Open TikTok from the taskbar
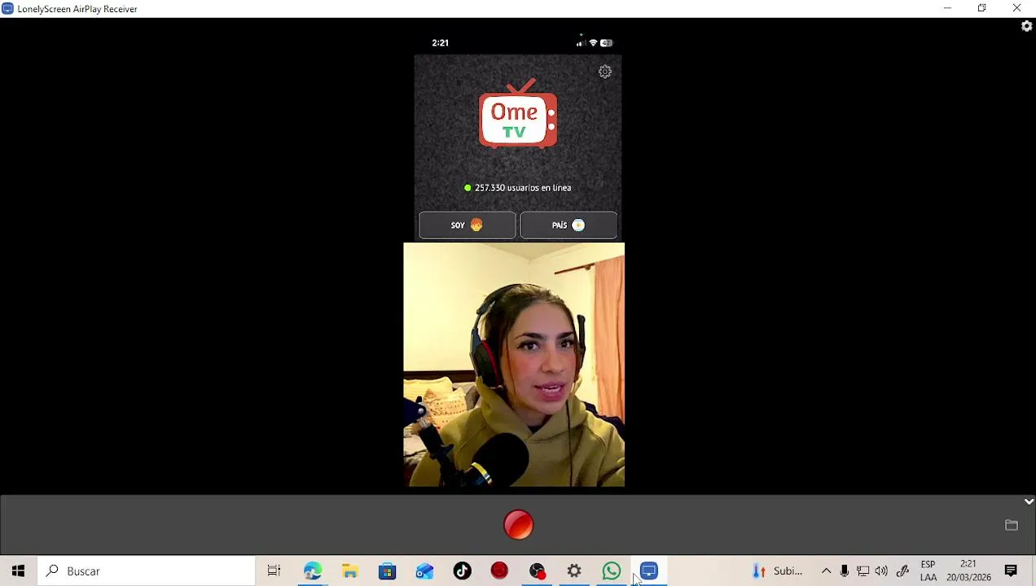This screenshot has width=1036, height=586. [463, 571]
